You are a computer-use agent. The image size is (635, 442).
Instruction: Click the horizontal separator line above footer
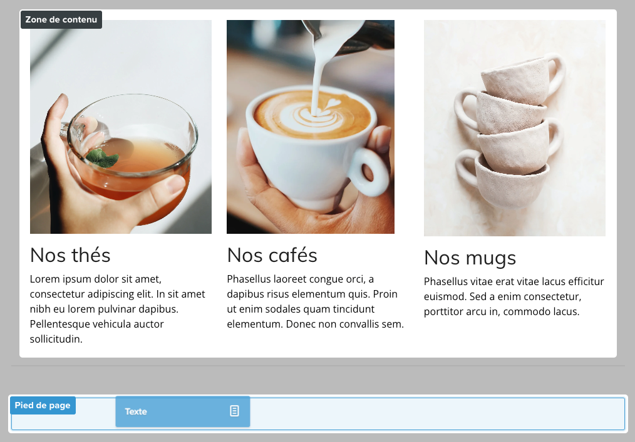pyautogui.click(x=318, y=366)
